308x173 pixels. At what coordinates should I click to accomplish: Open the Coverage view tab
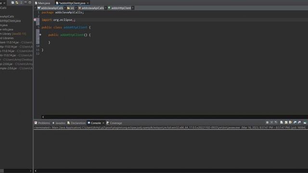pos(114,123)
